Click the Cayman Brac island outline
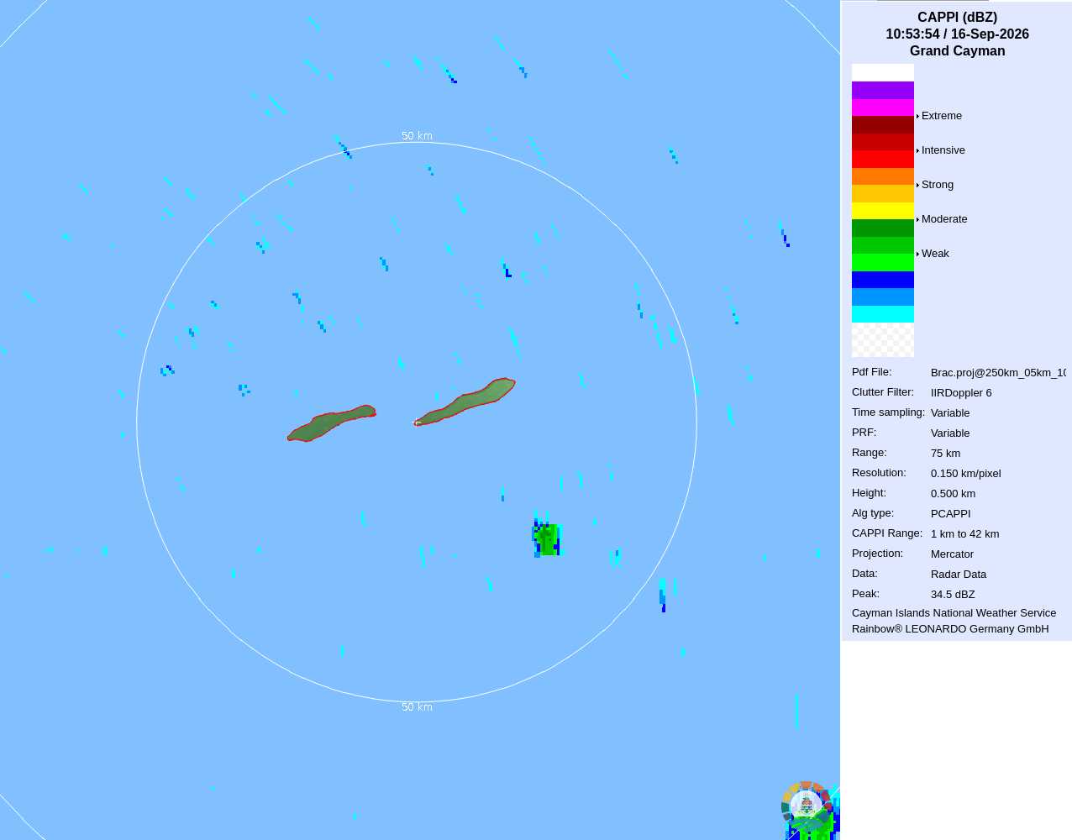Screen dimensions: 1072x840 [x=465, y=402]
